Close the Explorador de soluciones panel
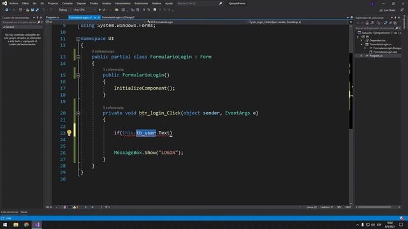The height and width of the screenshot is (229, 408). 399,18
